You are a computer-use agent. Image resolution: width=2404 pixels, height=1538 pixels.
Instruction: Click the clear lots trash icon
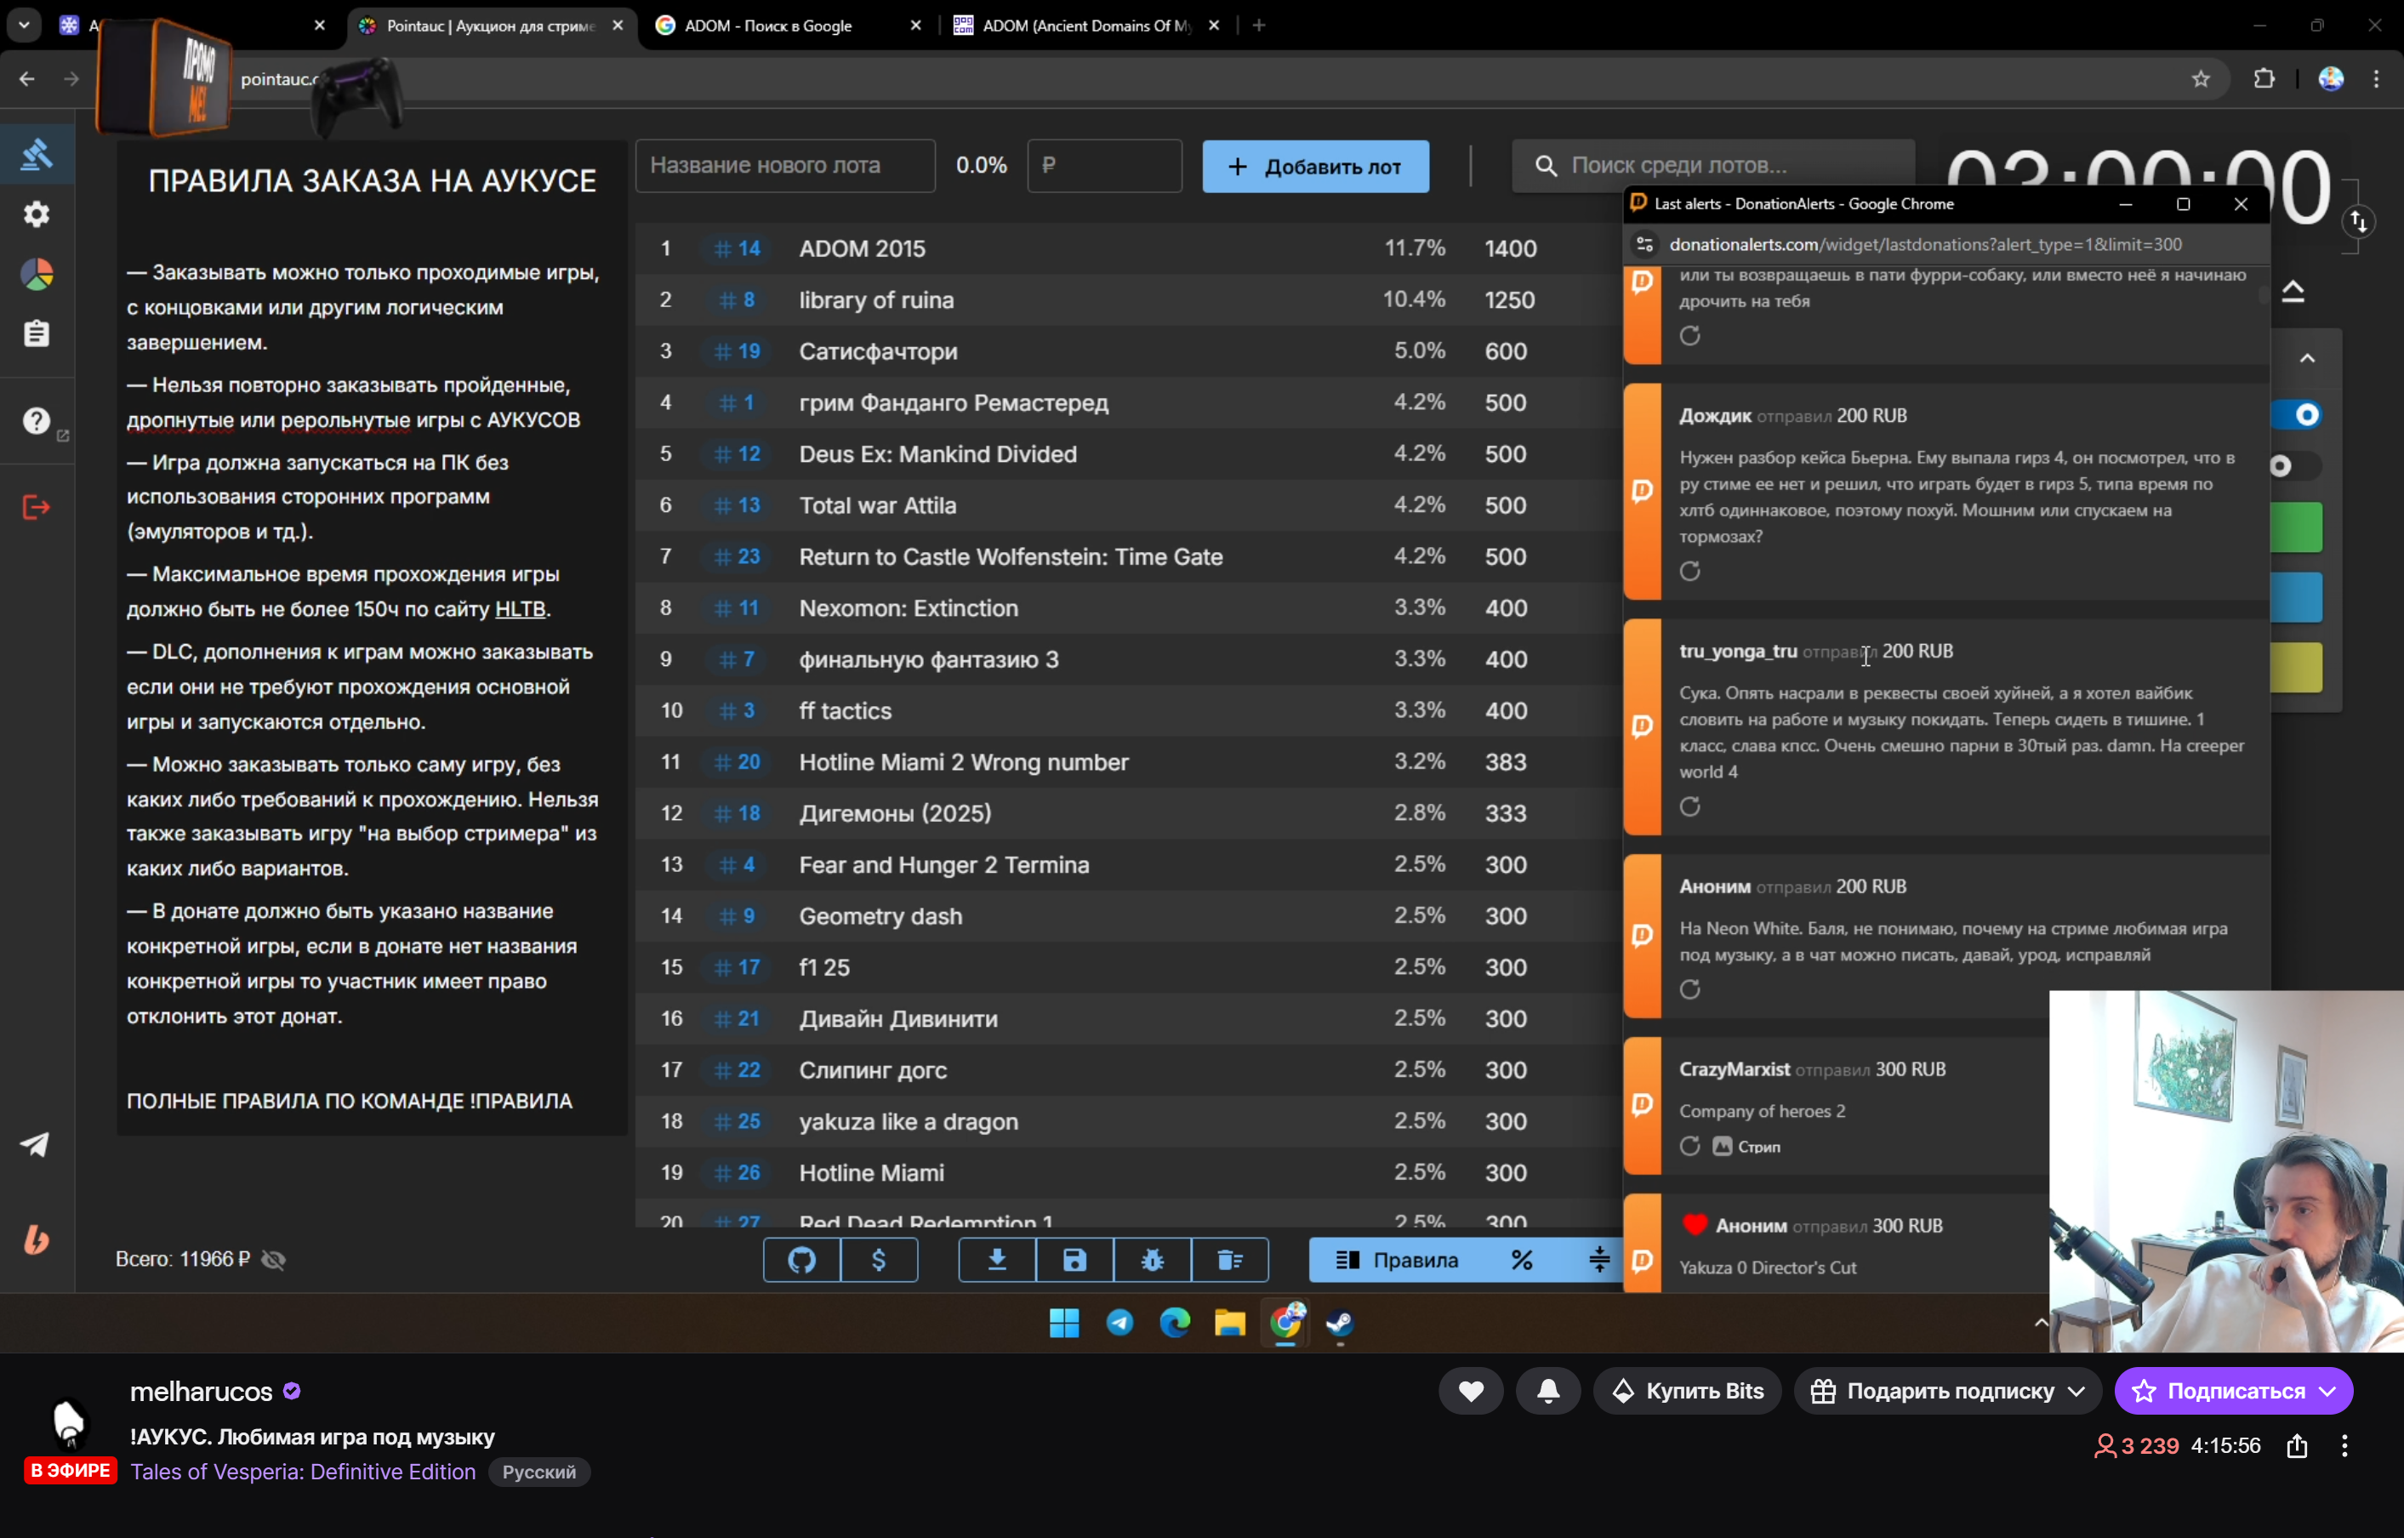(x=1230, y=1261)
